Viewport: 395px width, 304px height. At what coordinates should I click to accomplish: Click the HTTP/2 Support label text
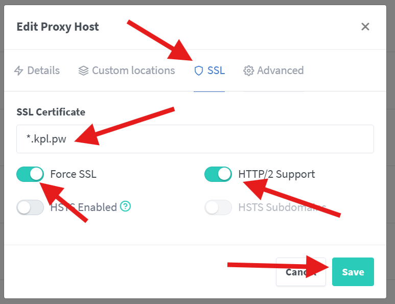tap(276, 174)
